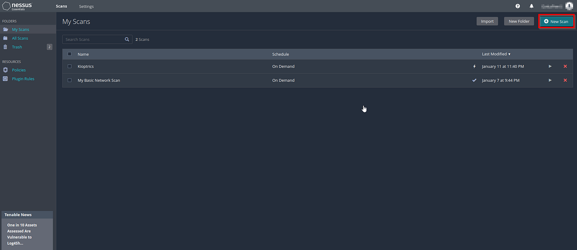The height and width of the screenshot is (250, 577).
Task: Click the Trash bin icon
Action: point(5,47)
